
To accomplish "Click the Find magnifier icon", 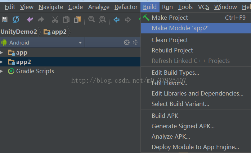I will (x=91, y=19).
